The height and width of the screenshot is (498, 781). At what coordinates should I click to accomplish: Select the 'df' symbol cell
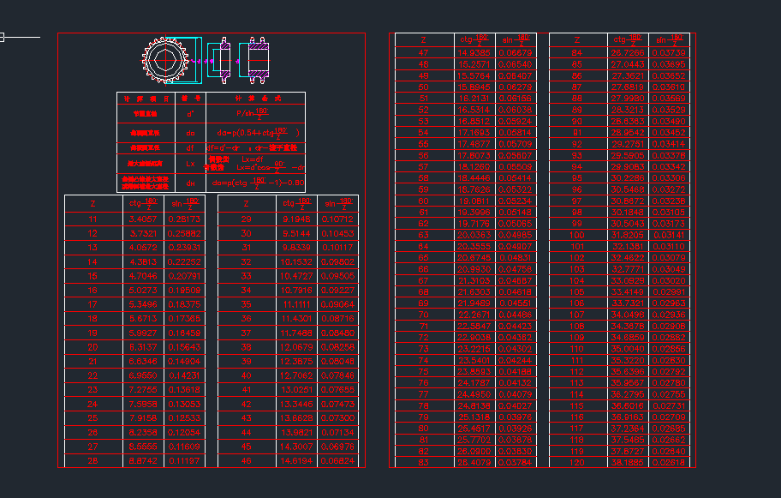(x=190, y=147)
